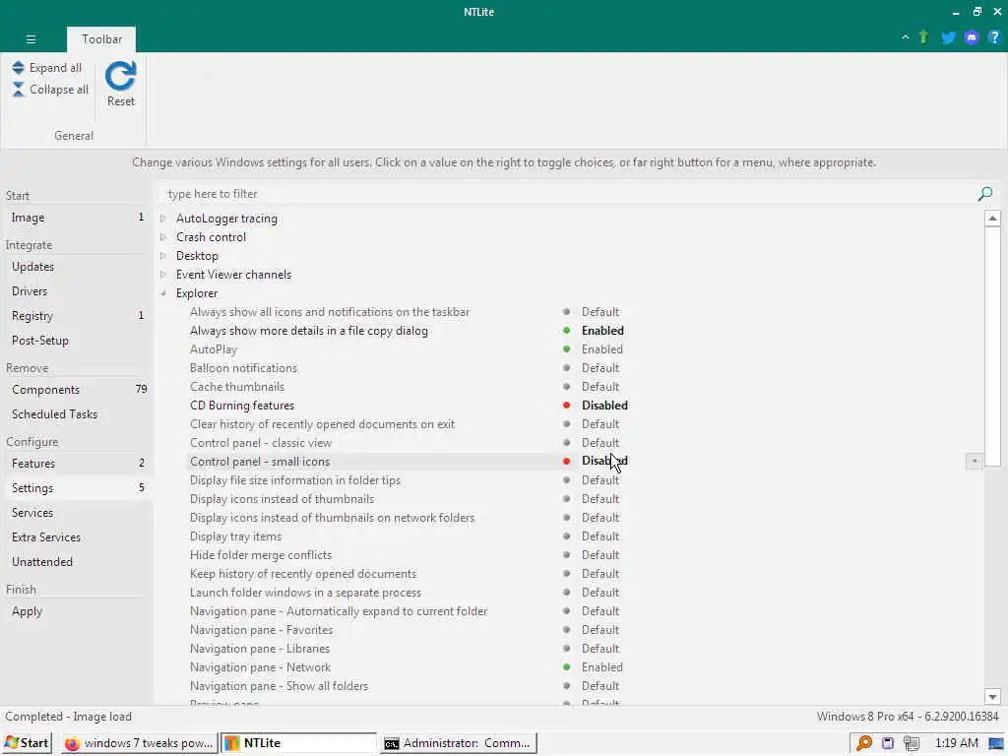Viewport: 1008px width, 756px height.
Task: Select the Toolbar ribbon tab
Action: tap(101, 39)
